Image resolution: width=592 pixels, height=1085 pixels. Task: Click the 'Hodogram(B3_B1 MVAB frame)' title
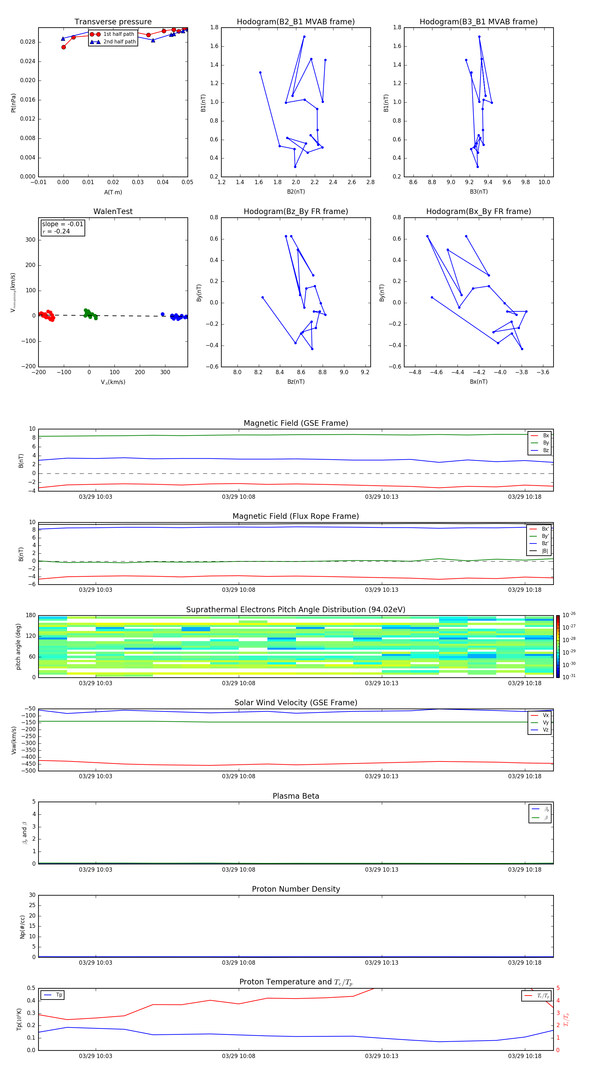479,21
